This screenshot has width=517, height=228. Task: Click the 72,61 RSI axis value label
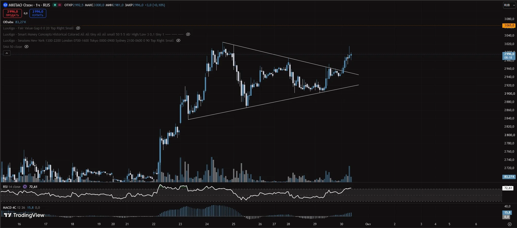(x=508, y=188)
